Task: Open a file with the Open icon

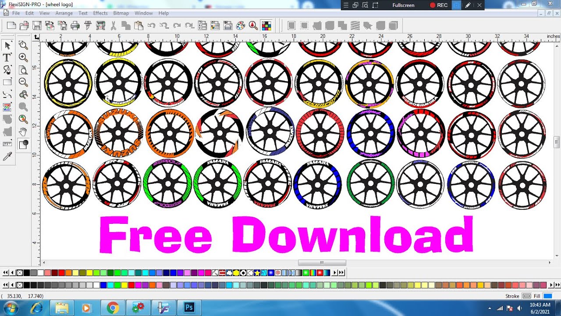Action: pyautogui.click(x=25, y=25)
